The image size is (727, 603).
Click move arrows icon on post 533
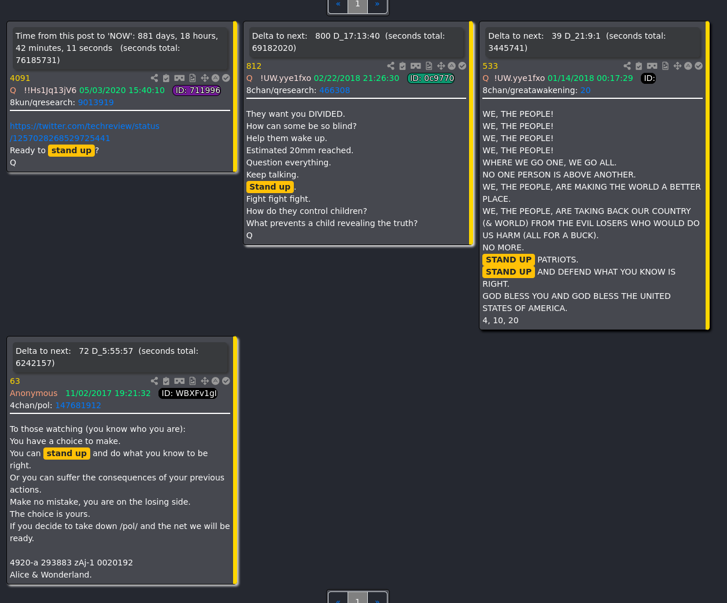[x=678, y=66]
